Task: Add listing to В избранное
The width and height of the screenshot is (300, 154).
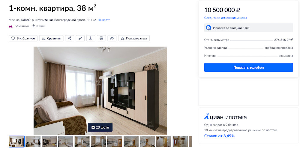Action: pyautogui.click(x=23, y=38)
